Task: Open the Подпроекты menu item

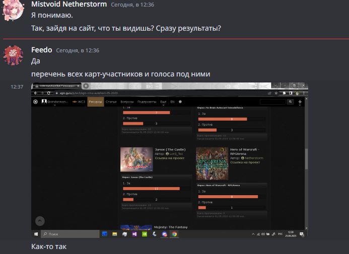Action: (x=147, y=102)
